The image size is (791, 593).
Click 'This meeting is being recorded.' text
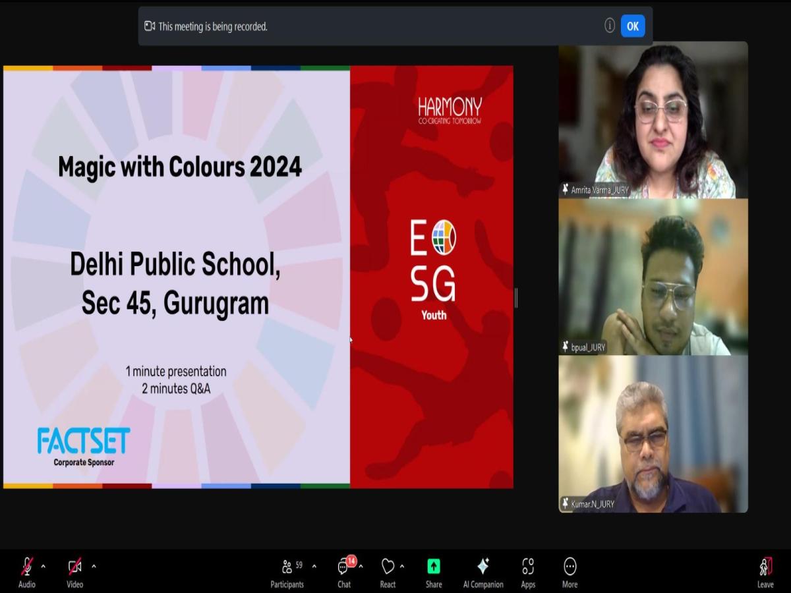pyautogui.click(x=213, y=27)
